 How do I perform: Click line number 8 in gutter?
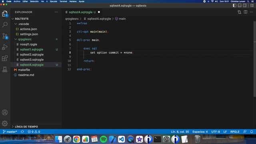click(70, 52)
